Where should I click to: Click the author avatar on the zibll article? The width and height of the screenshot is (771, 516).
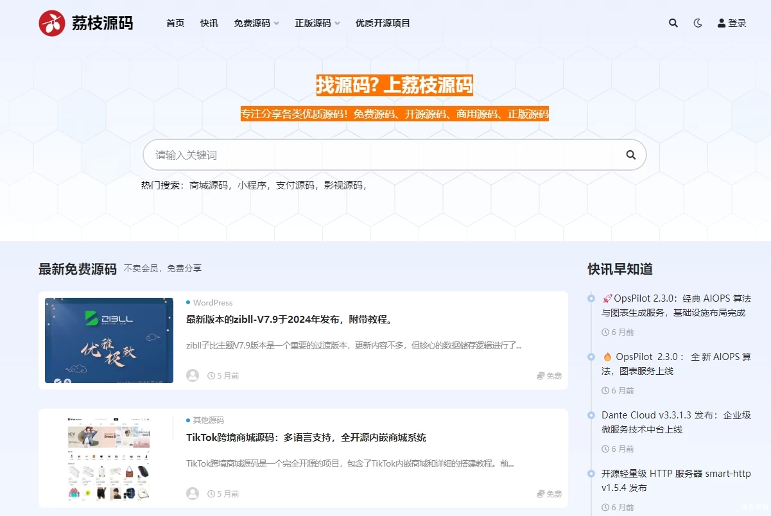(x=193, y=375)
